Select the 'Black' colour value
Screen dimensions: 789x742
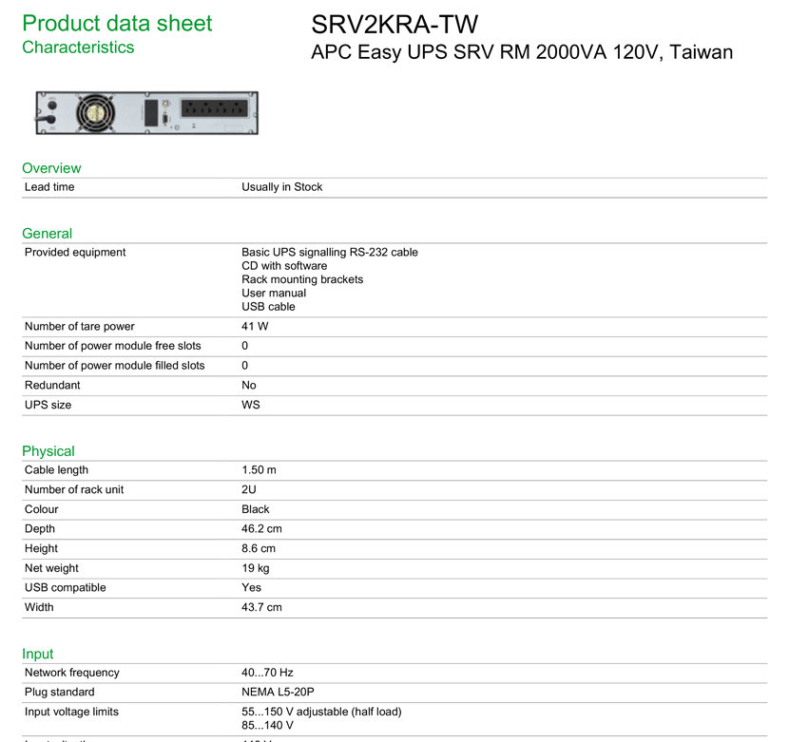tap(255, 509)
